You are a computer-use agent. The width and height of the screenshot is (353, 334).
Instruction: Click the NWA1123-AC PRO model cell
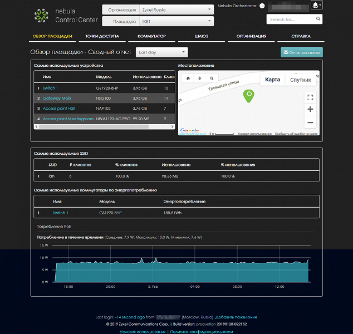113,119
